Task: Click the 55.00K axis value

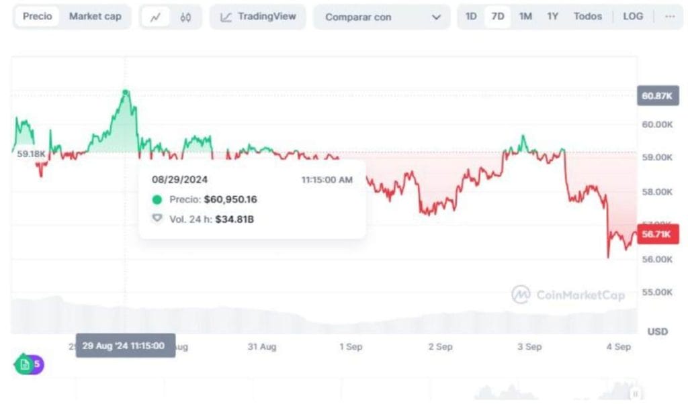Action: [657, 293]
